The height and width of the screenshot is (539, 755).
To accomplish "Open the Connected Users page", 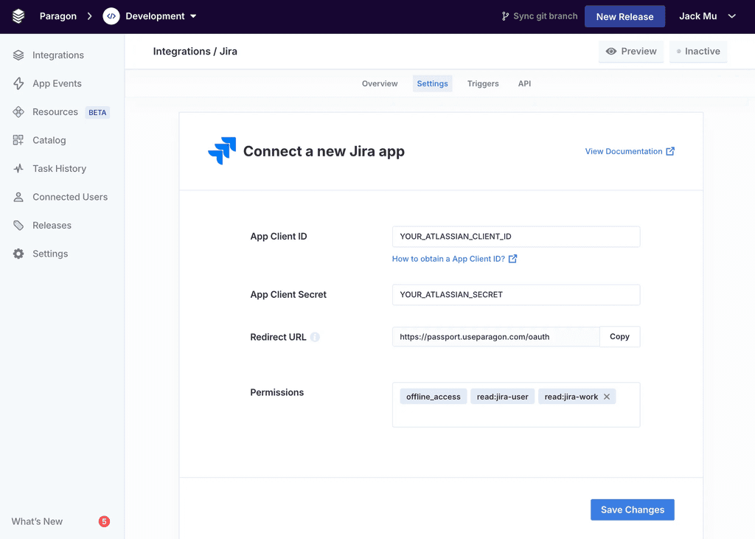I will [x=70, y=197].
